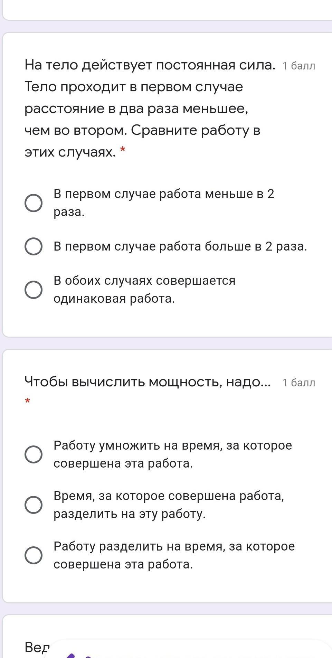
Task: Choose radio button for equal work in both cases
Action: tap(34, 290)
